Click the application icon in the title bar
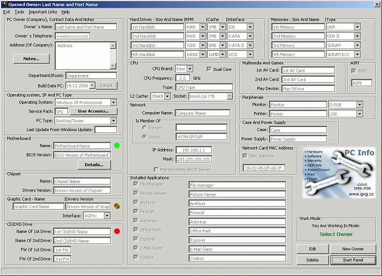This screenshot has width=382, height=276. (4, 4)
